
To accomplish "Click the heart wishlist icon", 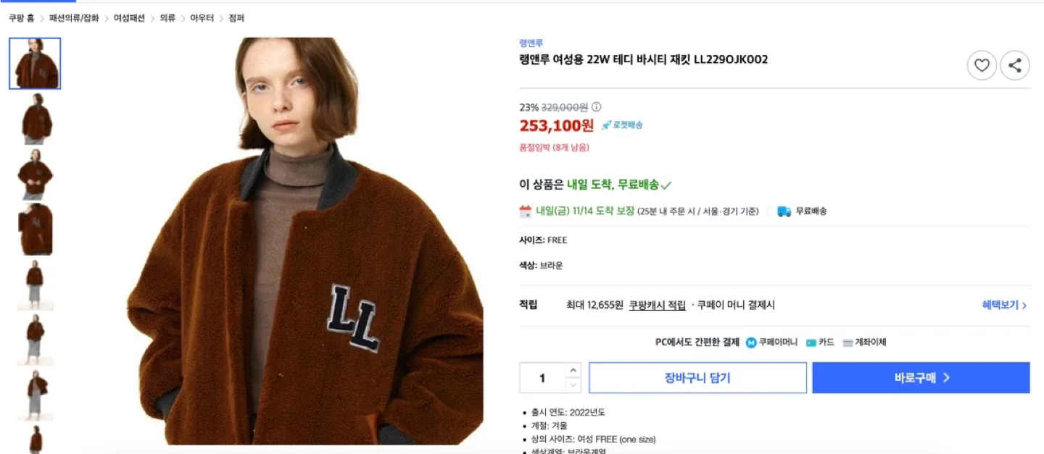I will pos(982,65).
